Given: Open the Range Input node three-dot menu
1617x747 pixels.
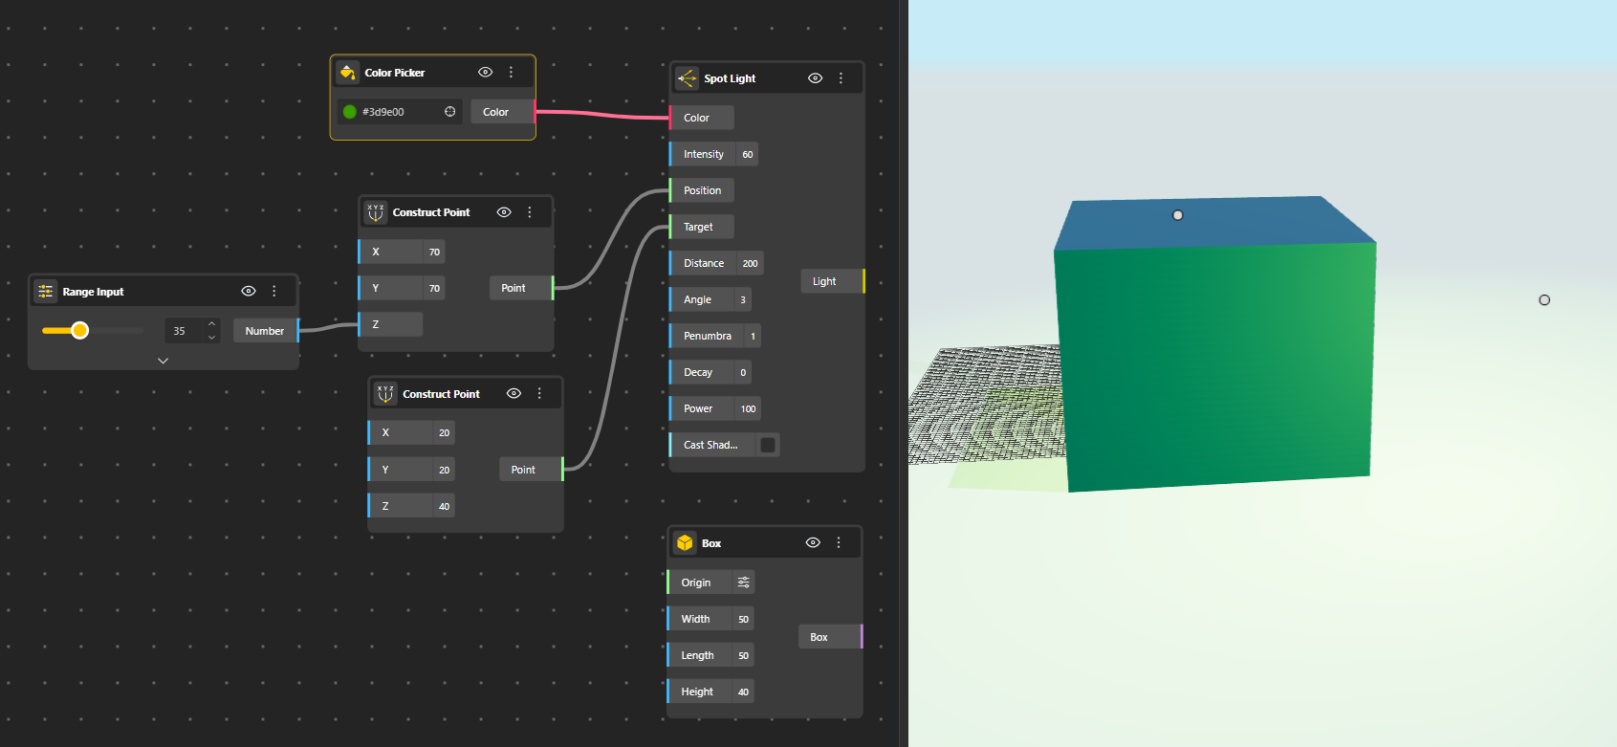Looking at the screenshot, I should tap(274, 292).
